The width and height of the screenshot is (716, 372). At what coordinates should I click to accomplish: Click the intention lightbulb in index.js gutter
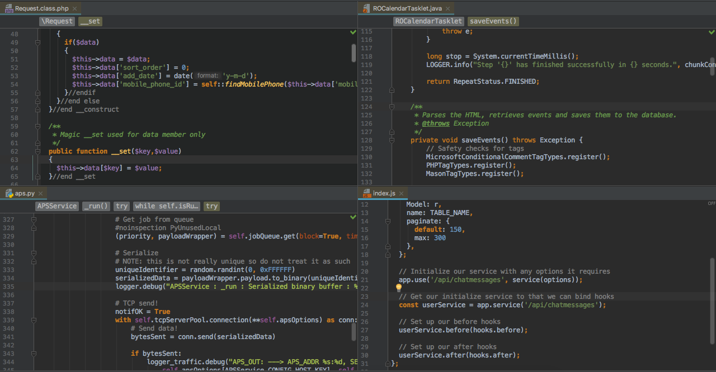pos(398,288)
